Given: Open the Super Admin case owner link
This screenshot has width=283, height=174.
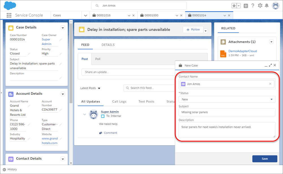Looking at the screenshot, I should tap(47, 42).
